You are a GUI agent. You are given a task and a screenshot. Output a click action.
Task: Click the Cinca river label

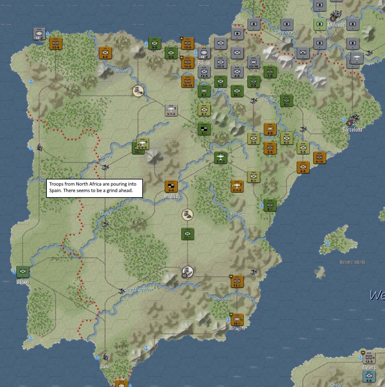(270, 99)
